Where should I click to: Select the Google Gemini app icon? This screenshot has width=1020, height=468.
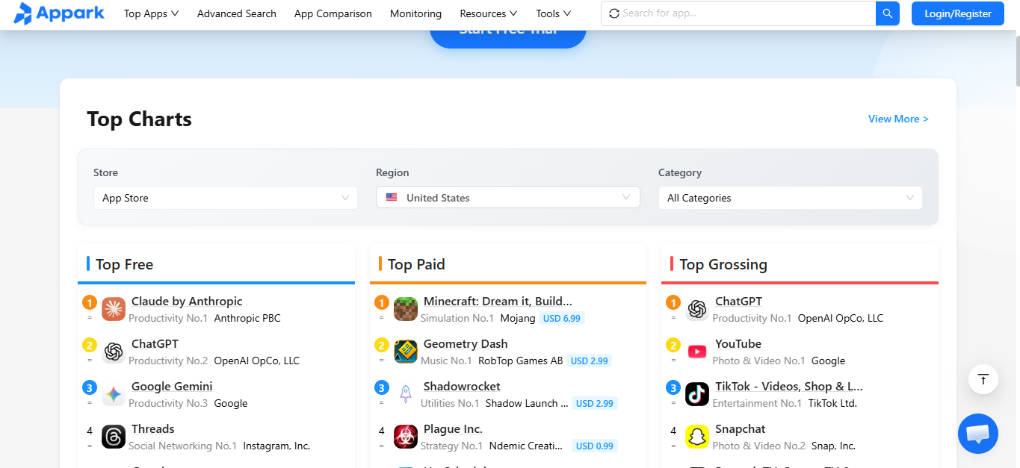[113, 394]
